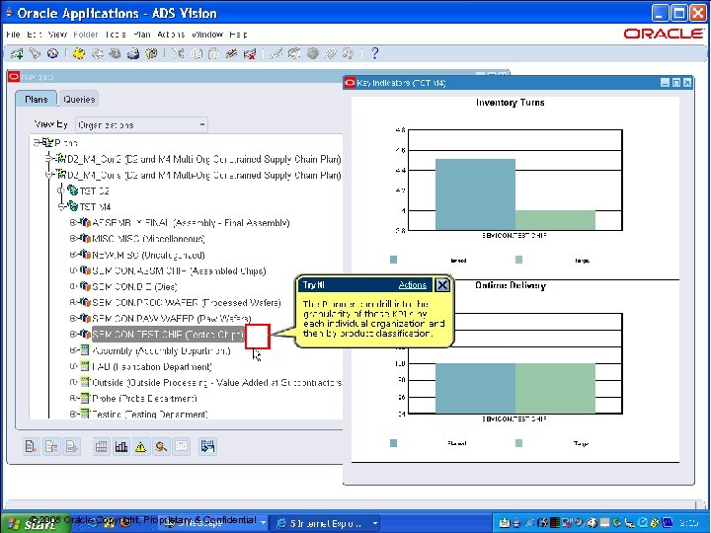This screenshot has width=711, height=533.
Task: Expand the Assembly Department node
Action: click(72, 350)
